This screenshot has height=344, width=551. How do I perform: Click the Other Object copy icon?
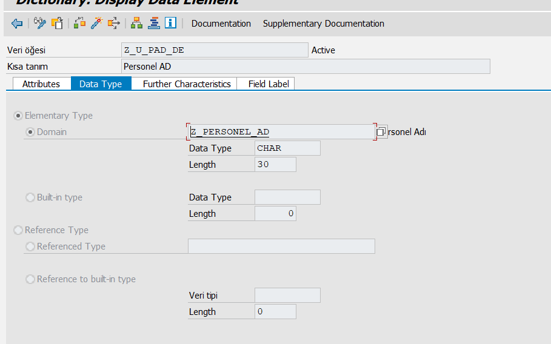[57, 24]
